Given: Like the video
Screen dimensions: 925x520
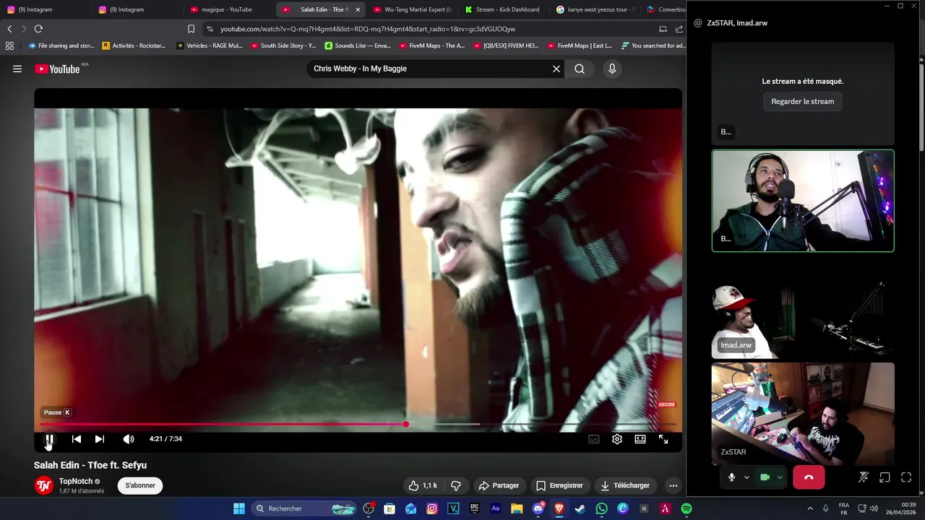Looking at the screenshot, I should point(423,485).
